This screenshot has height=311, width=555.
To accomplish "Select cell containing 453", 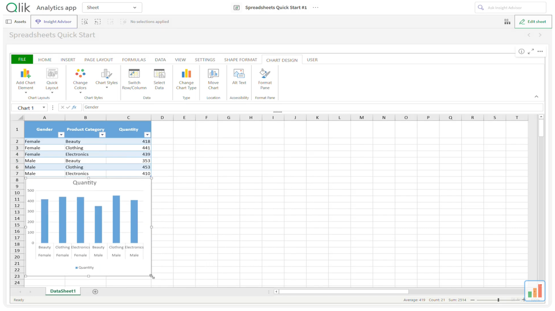I will (x=128, y=167).
